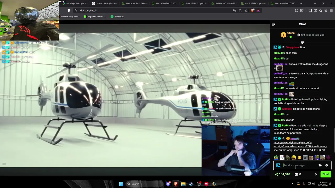Open the Windows Start menu
Screen dimensions: 335x188
click(x=121, y=184)
